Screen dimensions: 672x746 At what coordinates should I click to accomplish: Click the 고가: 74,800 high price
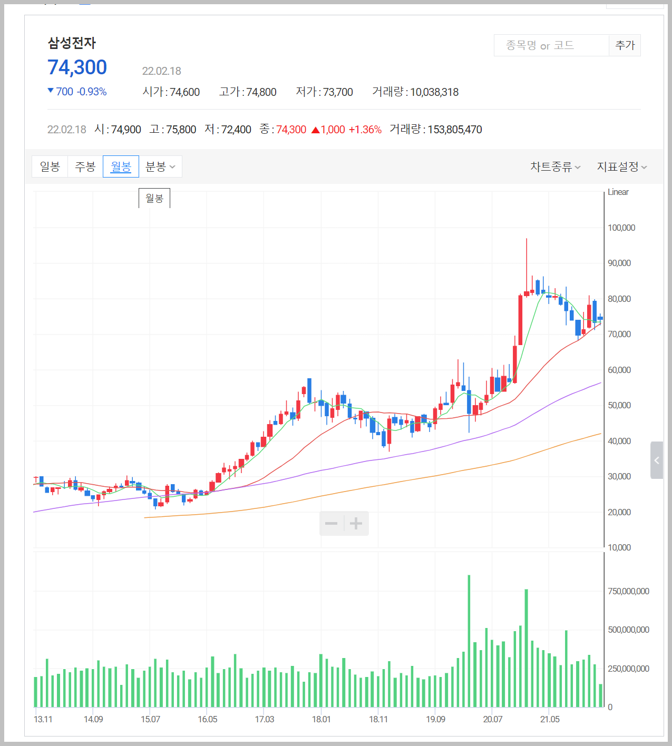click(248, 92)
